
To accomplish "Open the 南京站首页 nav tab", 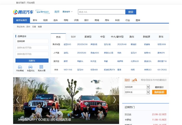I will click(x=22, y=20).
